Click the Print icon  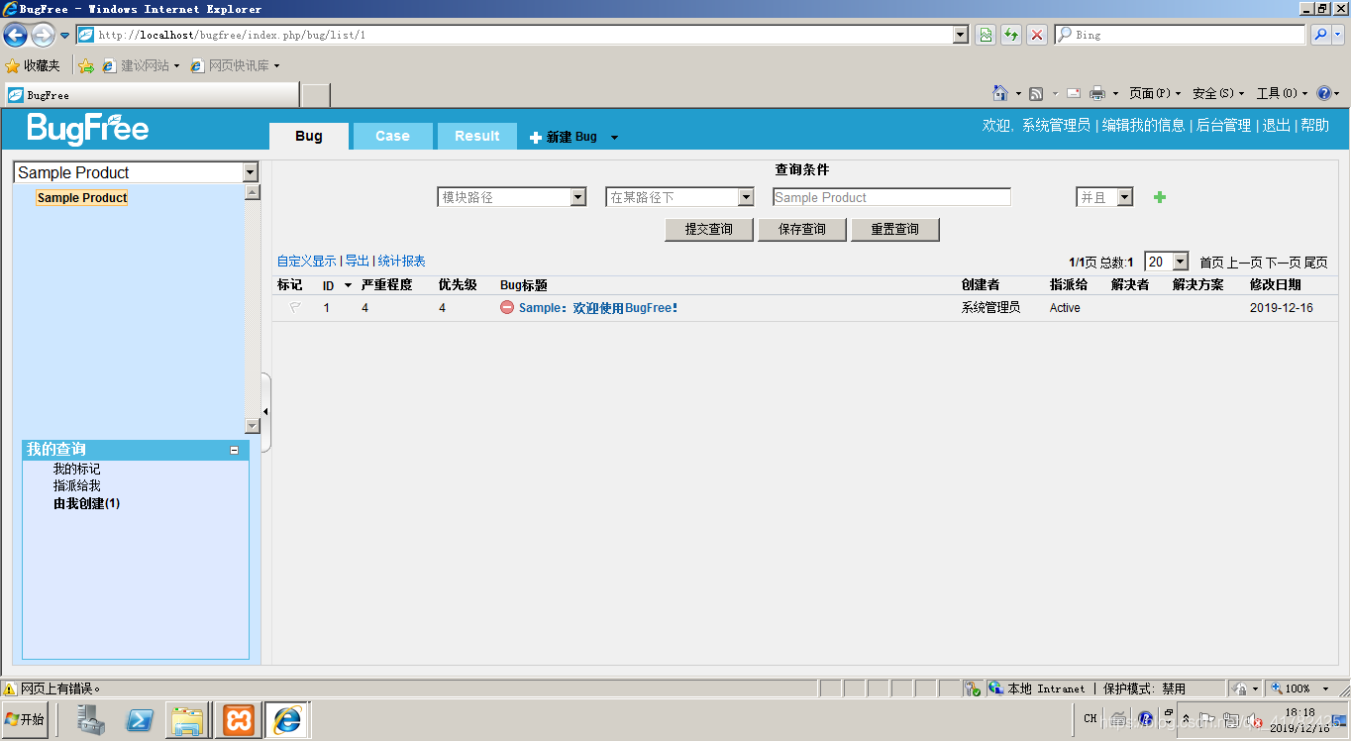pyautogui.click(x=1097, y=93)
